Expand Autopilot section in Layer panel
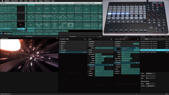The height and width of the screenshot is (95, 169). pos(100,44)
